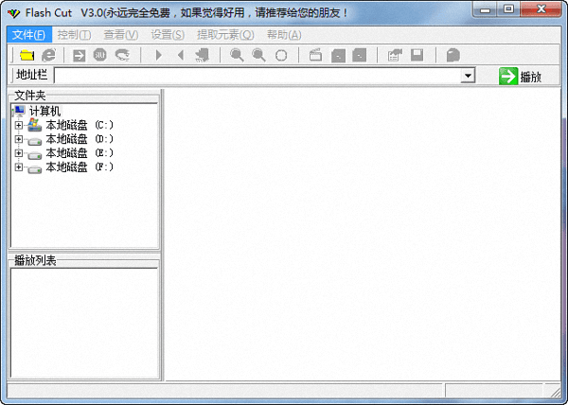Select 计算机 root in folder tree
The image size is (568, 405).
[44, 111]
